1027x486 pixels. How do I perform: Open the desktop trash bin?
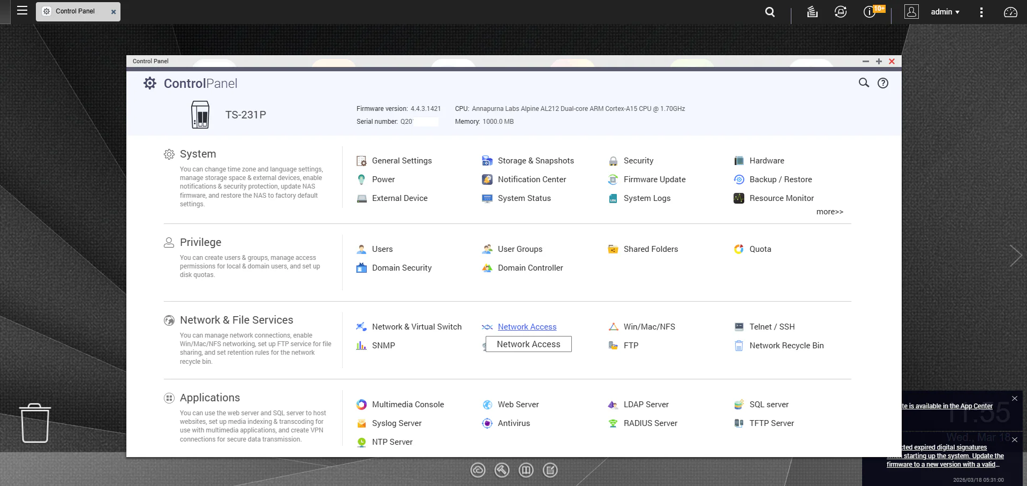tap(35, 423)
